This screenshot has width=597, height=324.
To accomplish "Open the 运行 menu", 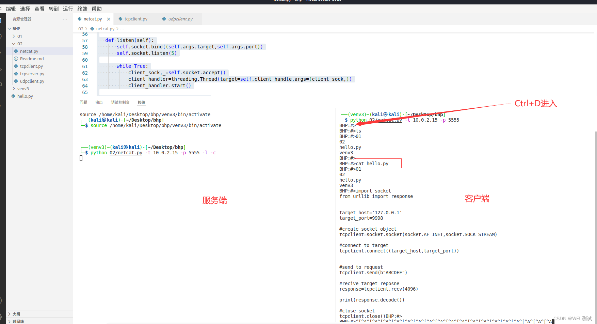I will click(68, 9).
